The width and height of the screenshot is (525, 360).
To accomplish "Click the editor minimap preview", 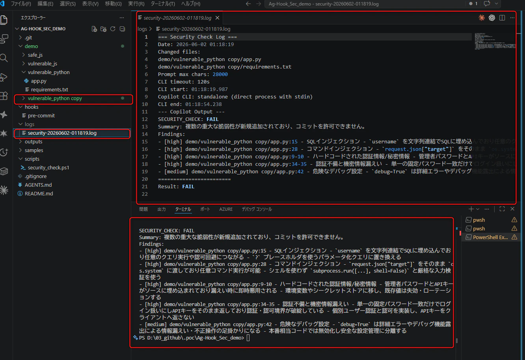I will 495,41.
